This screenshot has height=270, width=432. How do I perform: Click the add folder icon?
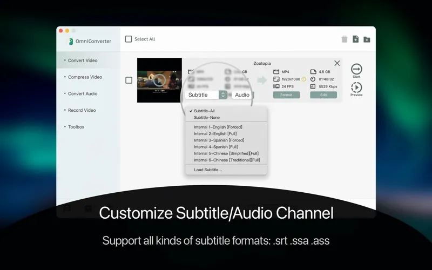pos(367,39)
